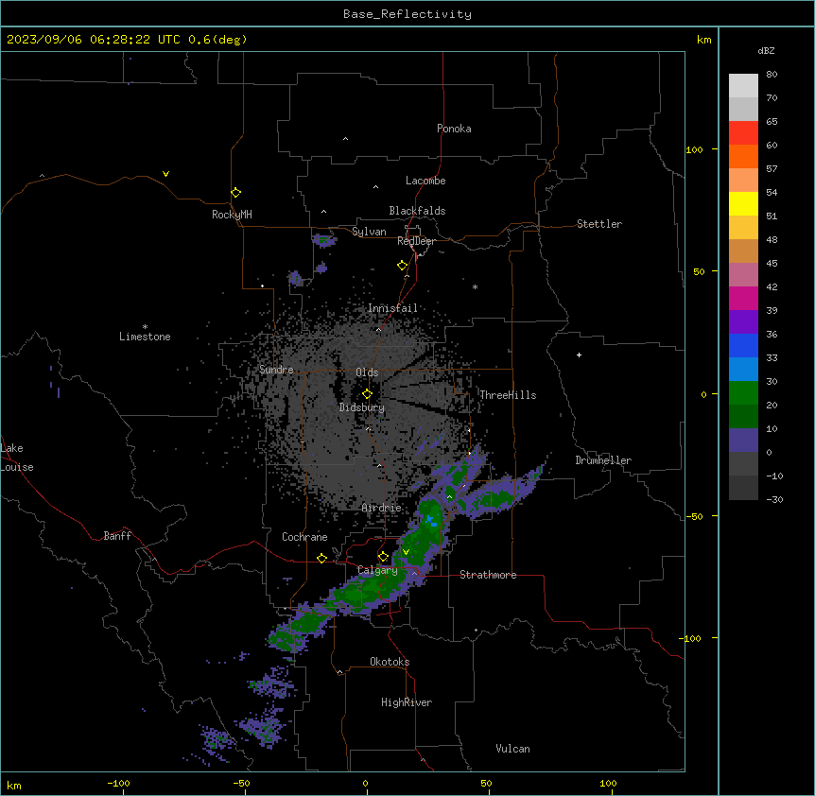Click the Lacombe city label
815x796 pixels.
[x=425, y=181]
